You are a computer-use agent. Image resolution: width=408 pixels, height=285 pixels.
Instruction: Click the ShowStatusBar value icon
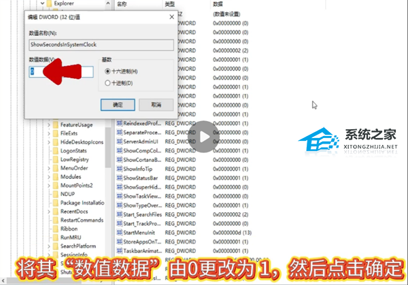(120, 178)
